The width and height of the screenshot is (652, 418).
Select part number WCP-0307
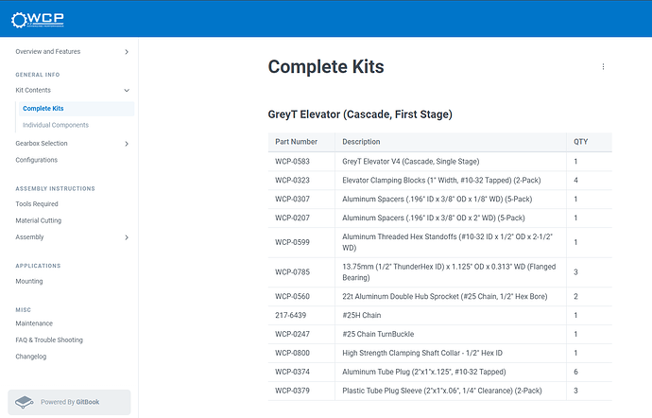[292, 199]
